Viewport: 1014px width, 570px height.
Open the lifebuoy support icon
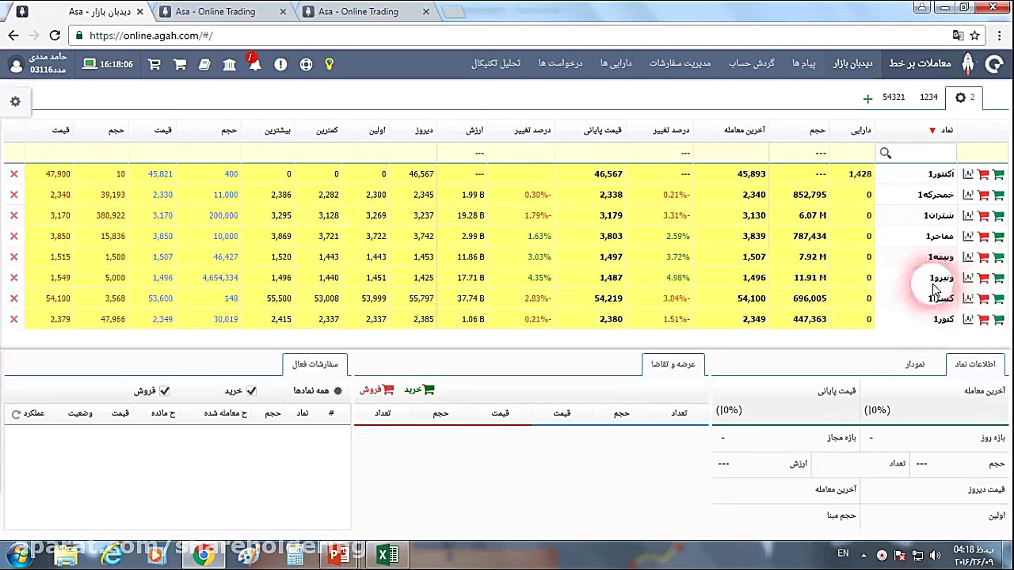coord(306,64)
